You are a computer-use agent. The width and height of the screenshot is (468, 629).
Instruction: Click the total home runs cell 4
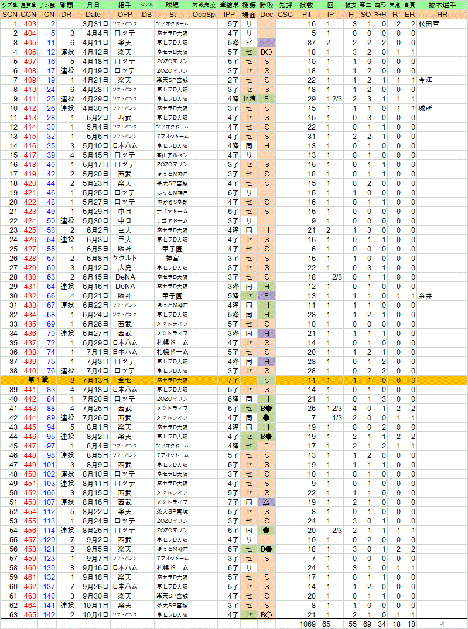point(442,624)
